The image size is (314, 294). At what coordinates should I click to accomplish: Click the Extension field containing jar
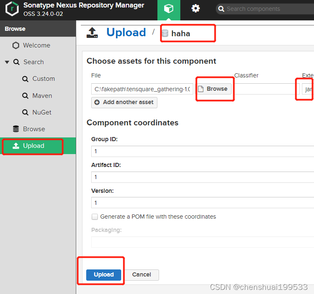308,89
